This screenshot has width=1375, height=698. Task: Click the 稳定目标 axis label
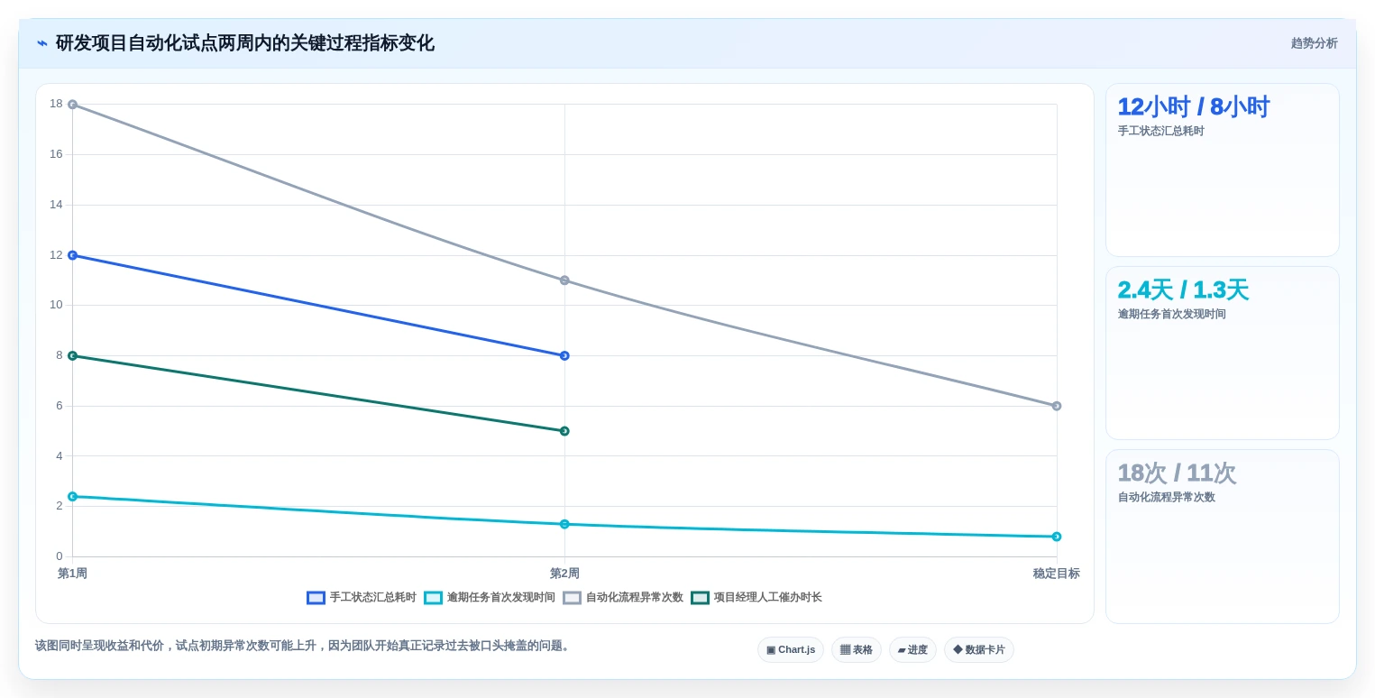point(1057,574)
